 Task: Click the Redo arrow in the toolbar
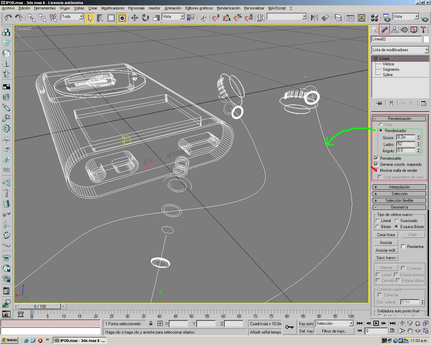click(19, 18)
